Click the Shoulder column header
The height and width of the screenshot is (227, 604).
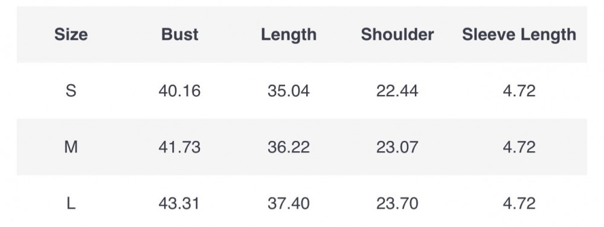397,34
